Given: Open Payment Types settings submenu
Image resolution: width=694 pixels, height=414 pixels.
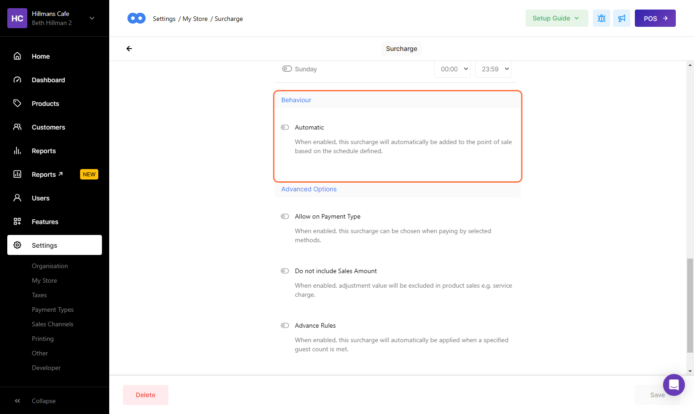Looking at the screenshot, I should click(53, 309).
